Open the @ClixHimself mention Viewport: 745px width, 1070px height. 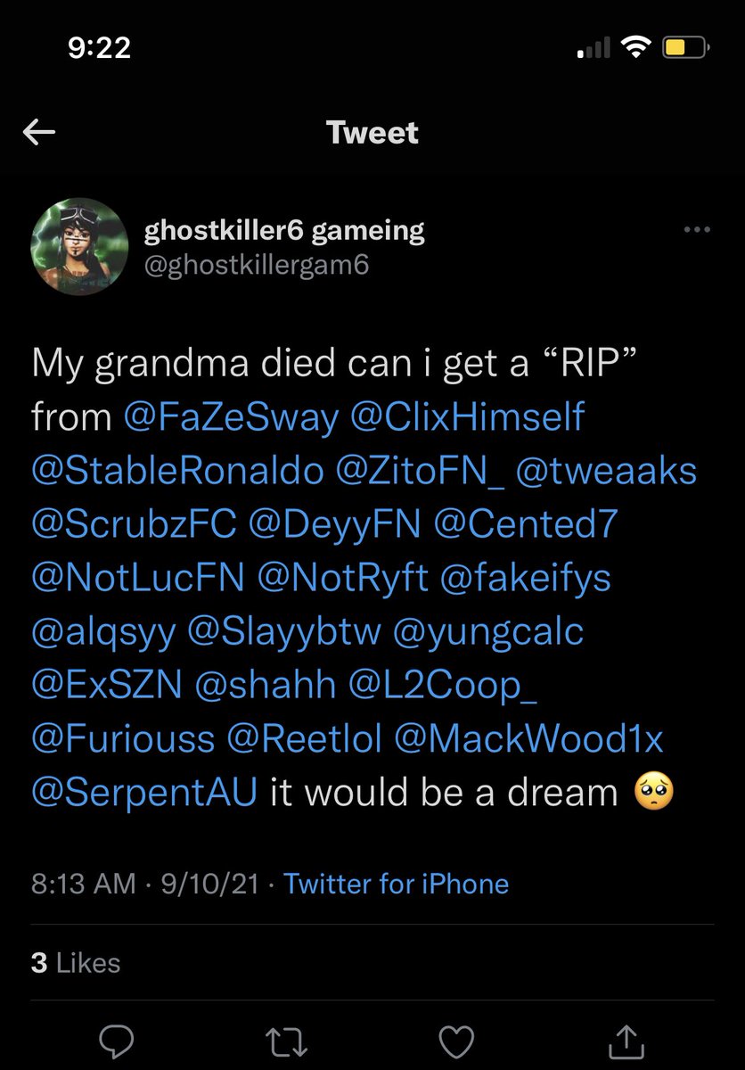point(469,417)
